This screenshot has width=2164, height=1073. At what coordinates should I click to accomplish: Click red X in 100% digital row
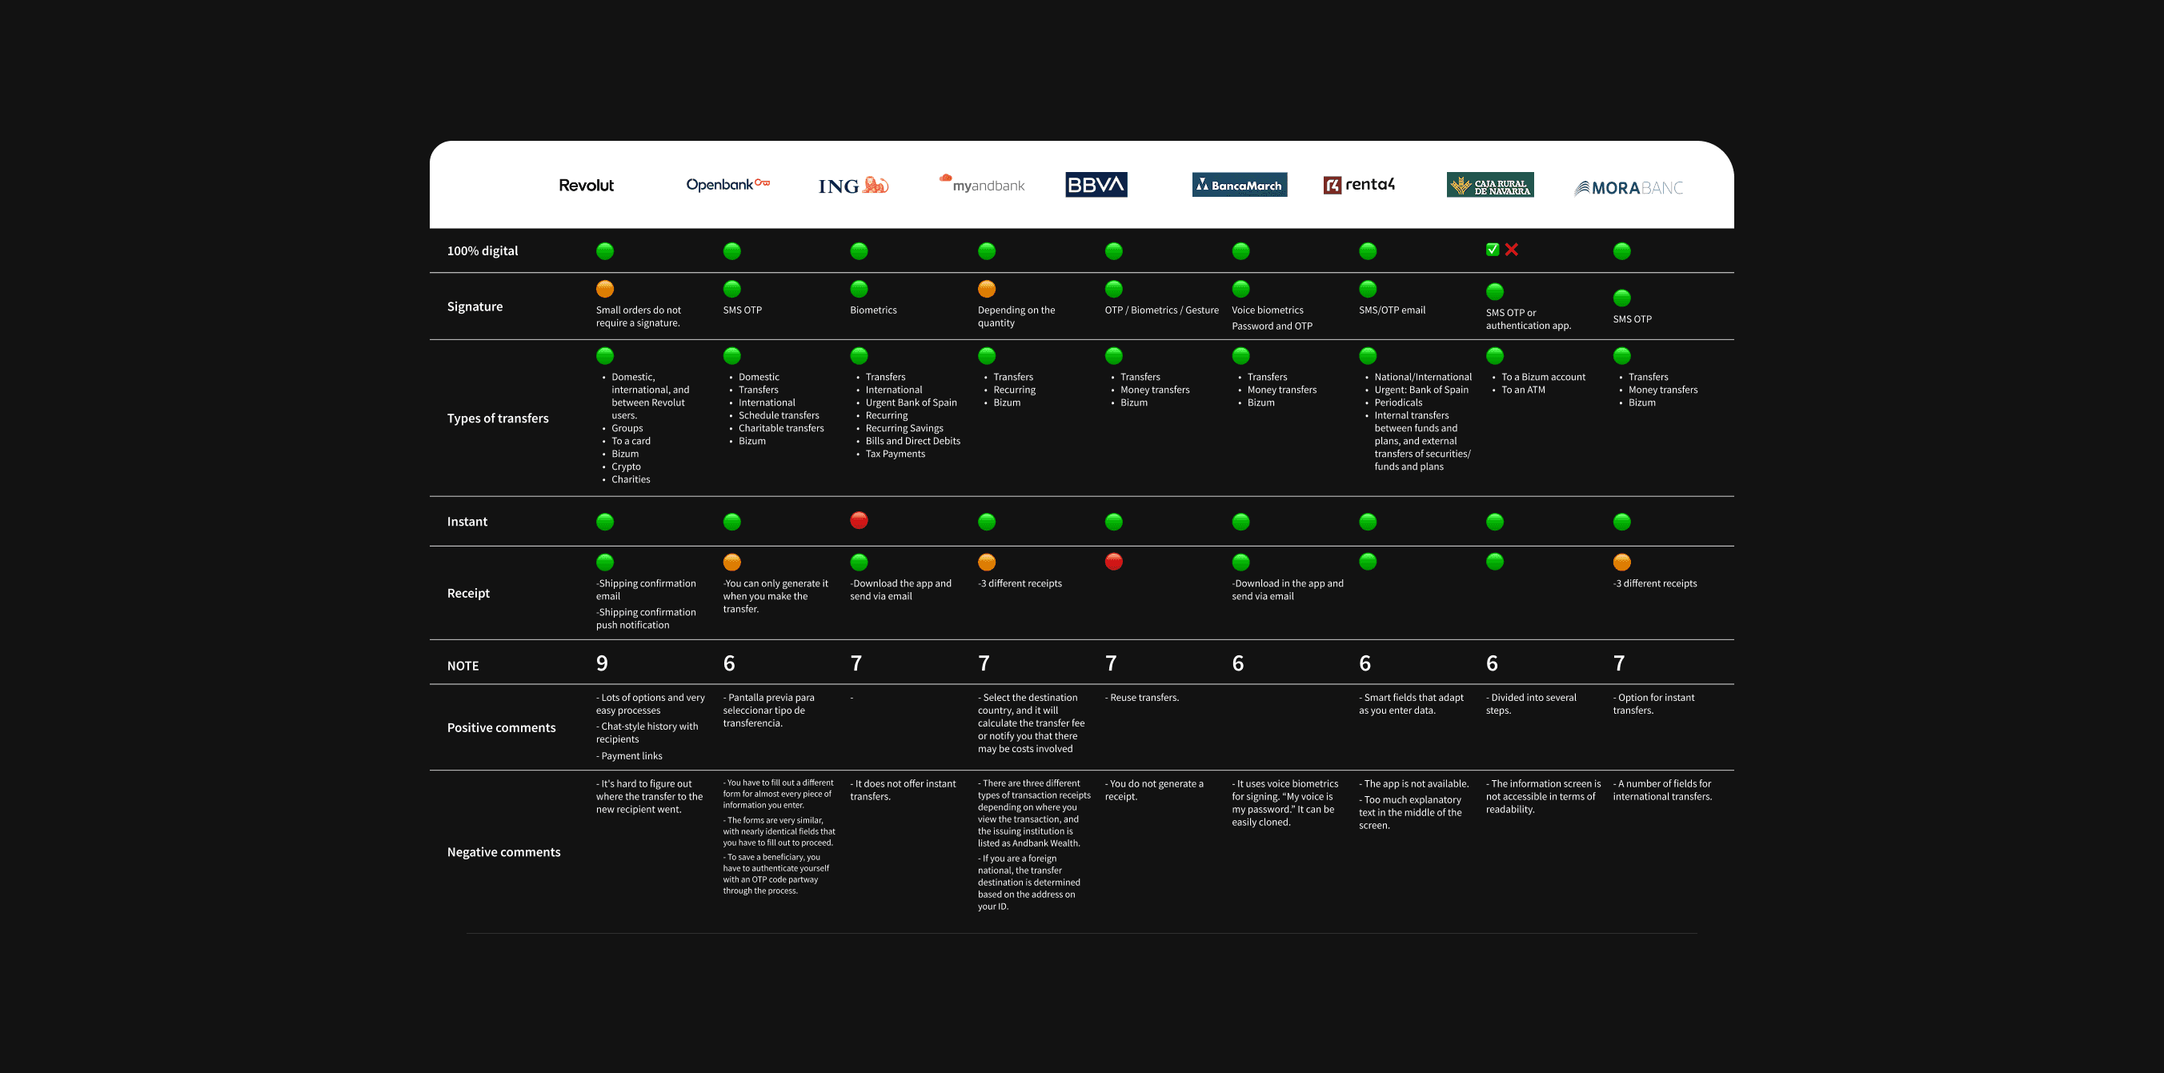1511,250
